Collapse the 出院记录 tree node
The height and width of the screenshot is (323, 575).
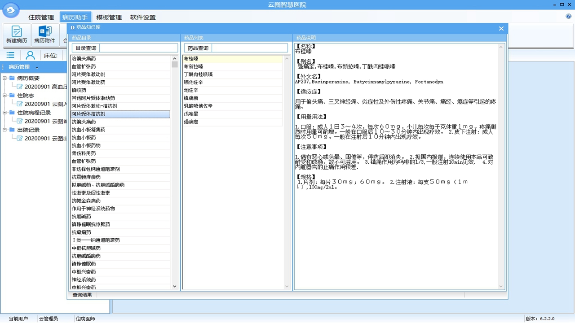coord(5,130)
